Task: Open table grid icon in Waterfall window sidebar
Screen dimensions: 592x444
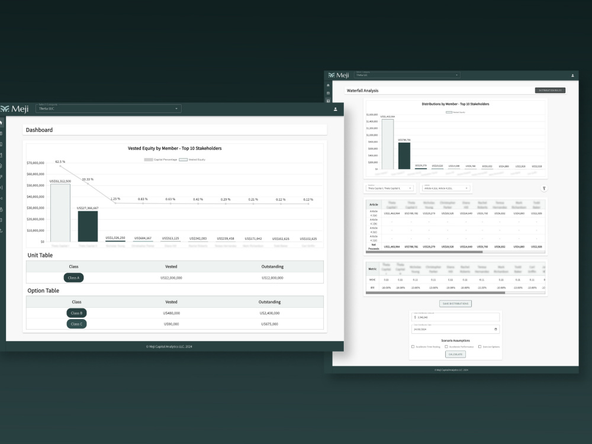Action: tap(328, 94)
